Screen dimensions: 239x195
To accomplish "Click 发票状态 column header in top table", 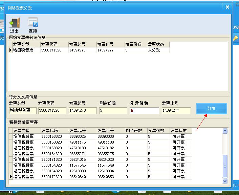I will [158, 44].
